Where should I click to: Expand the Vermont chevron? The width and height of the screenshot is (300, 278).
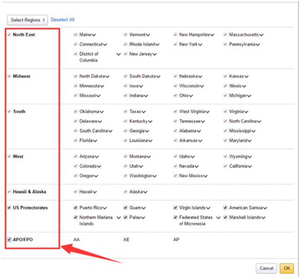coord(148,35)
